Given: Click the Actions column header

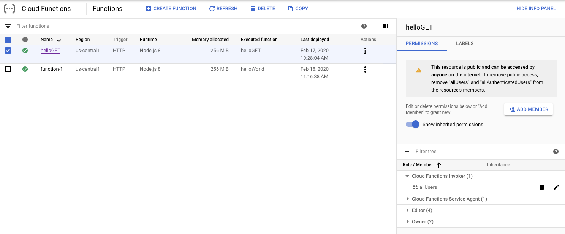Looking at the screenshot, I should (x=368, y=40).
